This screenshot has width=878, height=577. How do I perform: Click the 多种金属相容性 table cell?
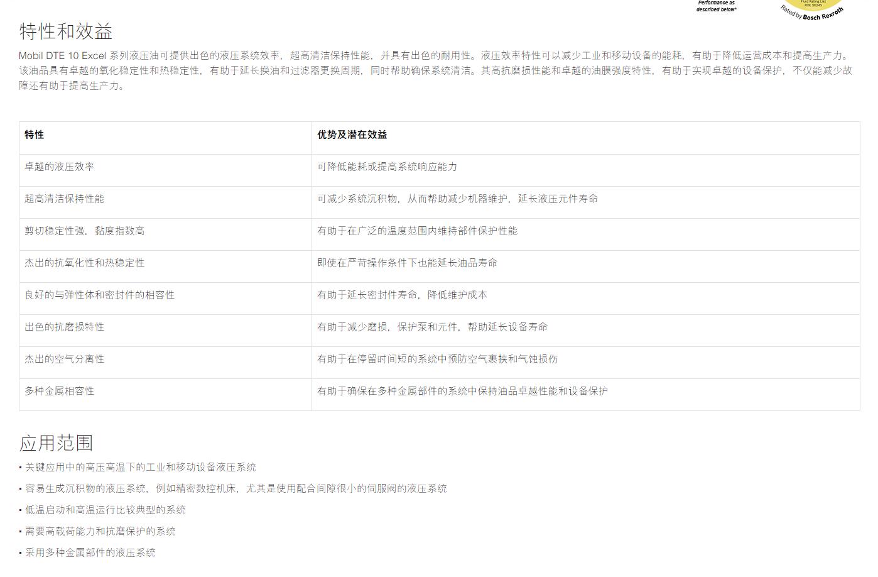pos(165,395)
